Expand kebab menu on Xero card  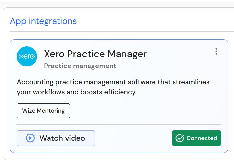[216, 51]
